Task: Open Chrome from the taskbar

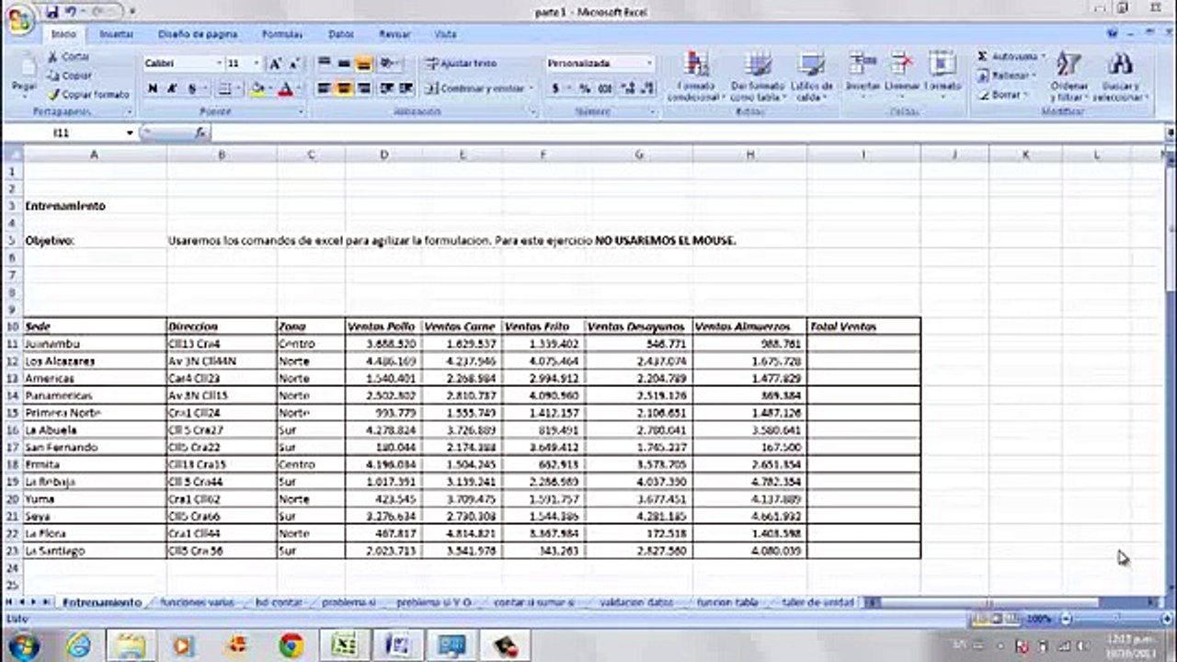Action: tap(291, 645)
